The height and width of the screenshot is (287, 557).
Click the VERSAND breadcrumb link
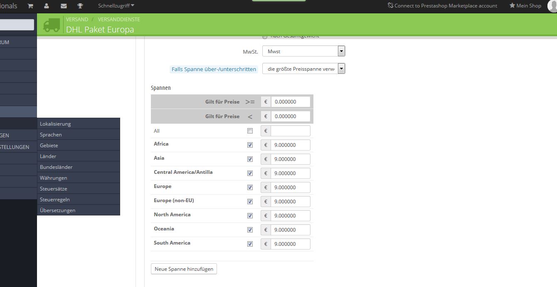pos(77,20)
